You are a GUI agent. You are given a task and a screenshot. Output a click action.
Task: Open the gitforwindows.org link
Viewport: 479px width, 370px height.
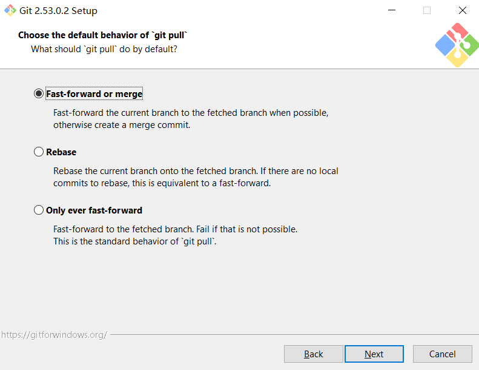(54, 334)
